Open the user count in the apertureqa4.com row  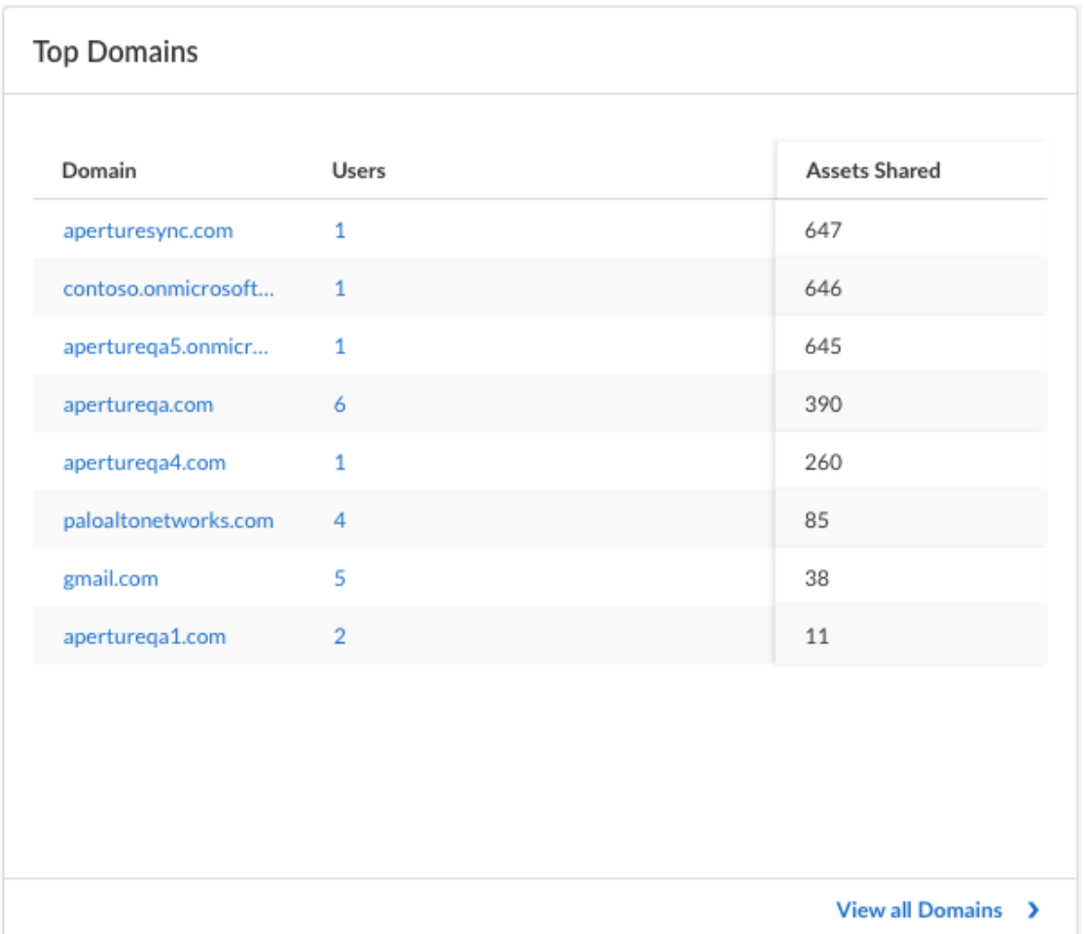click(340, 463)
